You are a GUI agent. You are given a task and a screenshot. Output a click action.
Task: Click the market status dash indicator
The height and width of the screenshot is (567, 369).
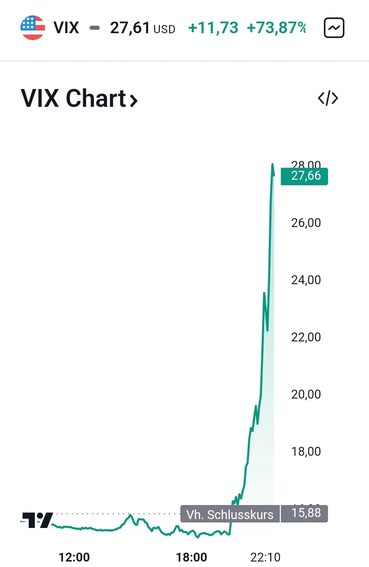[x=95, y=28]
